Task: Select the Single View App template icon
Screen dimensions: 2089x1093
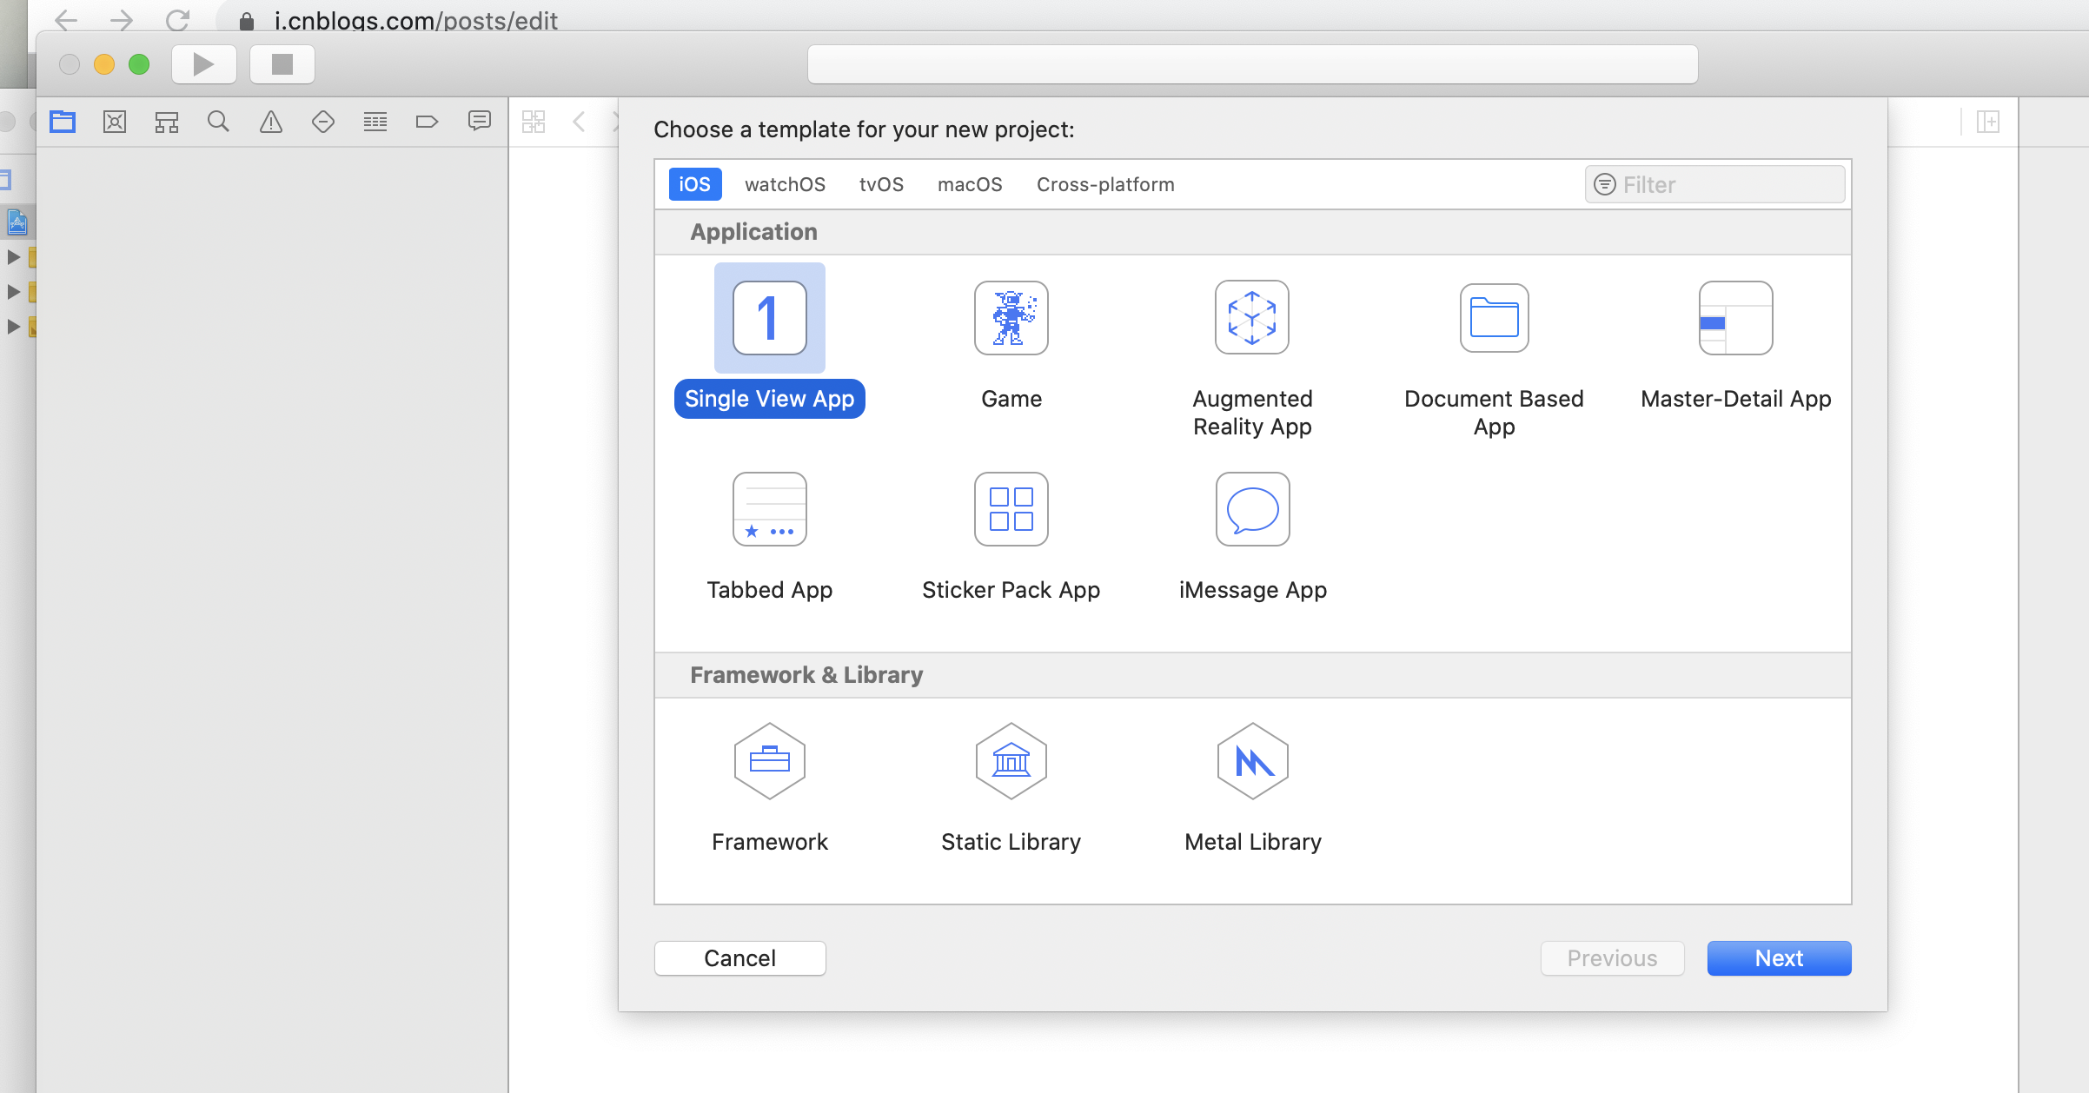Action: [x=770, y=318]
